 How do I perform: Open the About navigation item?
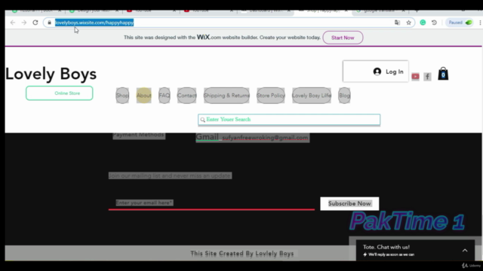click(x=144, y=96)
